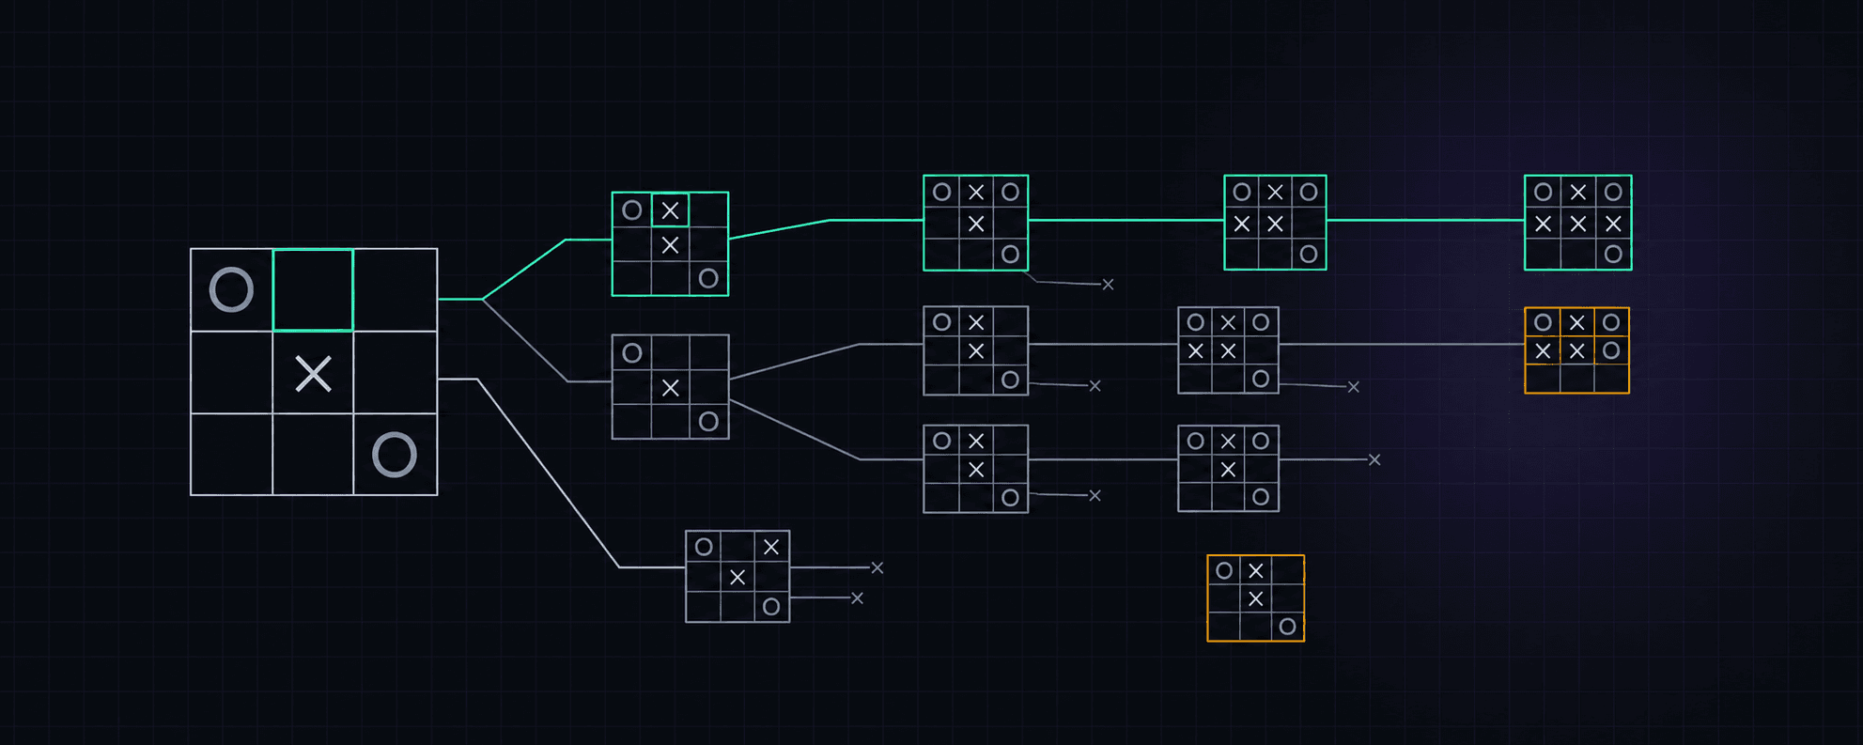Click the dead-end X marker after the gray three-X board

click(1353, 387)
